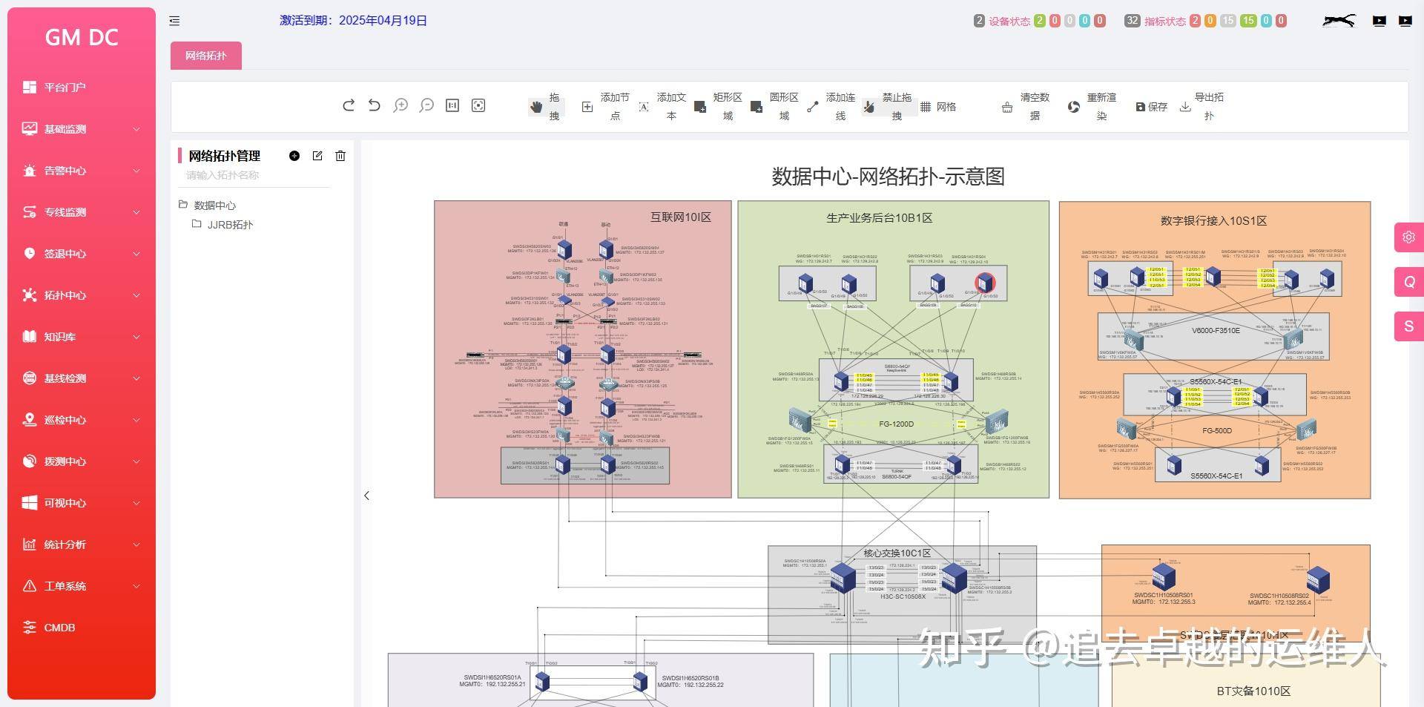Click the gray 32 indicator total badge
The height and width of the screenshot is (707, 1424).
click(1132, 21)
